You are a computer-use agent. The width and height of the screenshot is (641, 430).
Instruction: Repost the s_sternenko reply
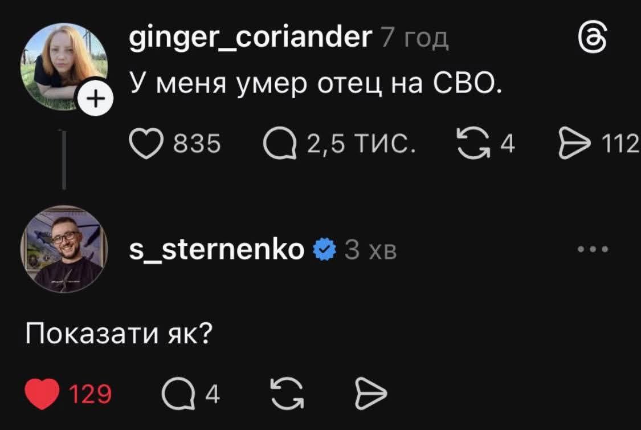tap(285, 394)
